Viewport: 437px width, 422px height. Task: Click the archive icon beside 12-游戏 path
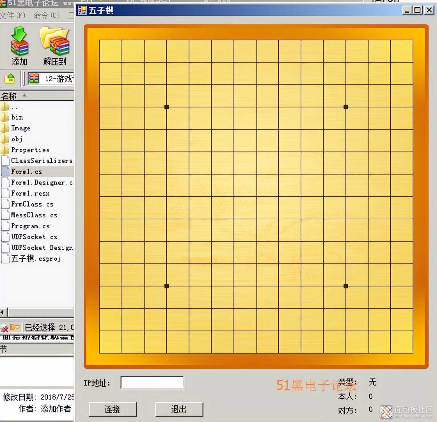(x=34, y=78)
